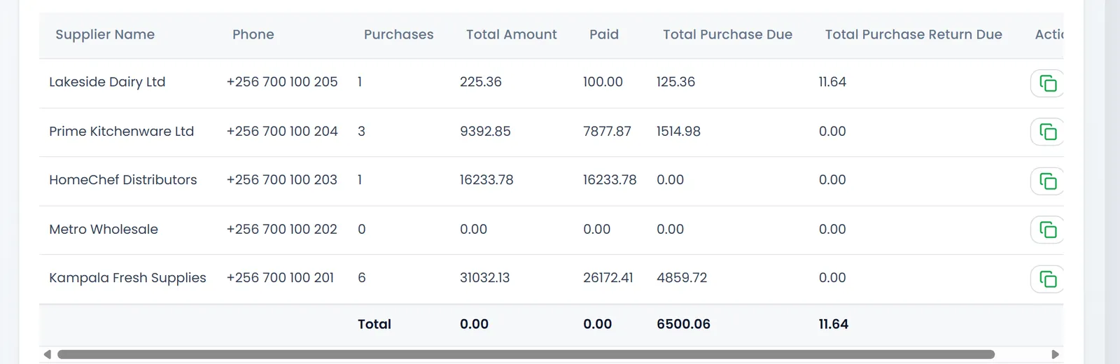
Task: Click phone number +256 700 100 205
Action: (282, 82)
